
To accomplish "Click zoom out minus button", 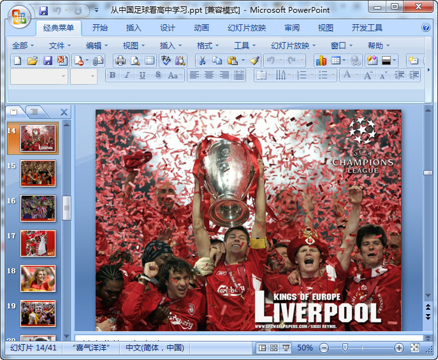I will pyautogui.click(x=323, y=348).
